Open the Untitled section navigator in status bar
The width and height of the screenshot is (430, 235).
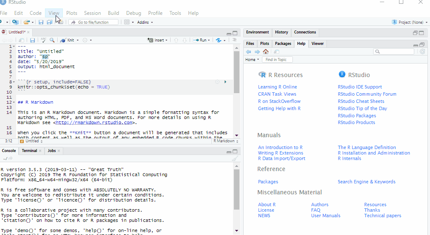point(31,141)
